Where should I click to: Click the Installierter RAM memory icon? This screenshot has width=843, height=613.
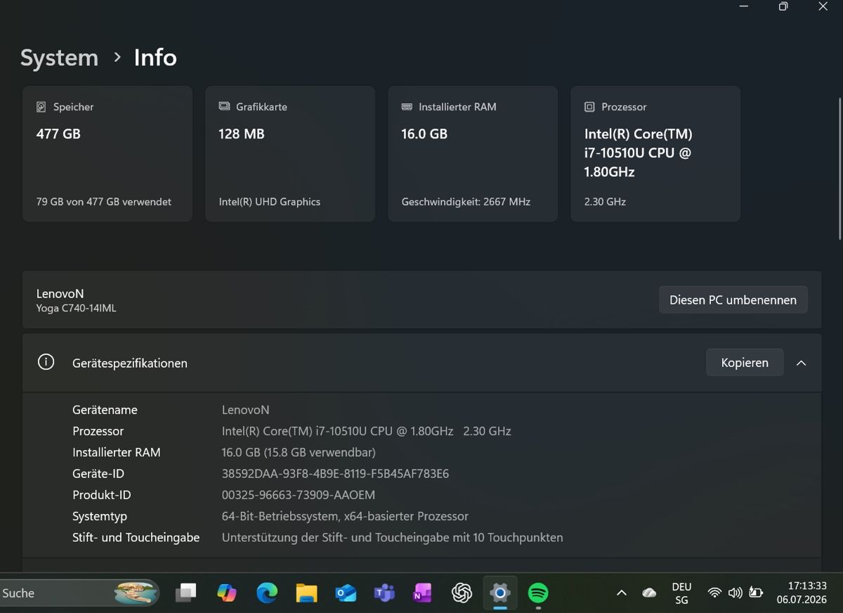(x=407, y=107)
